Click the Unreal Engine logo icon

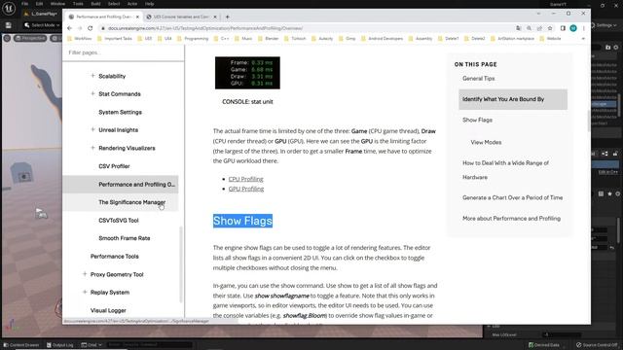9,9
